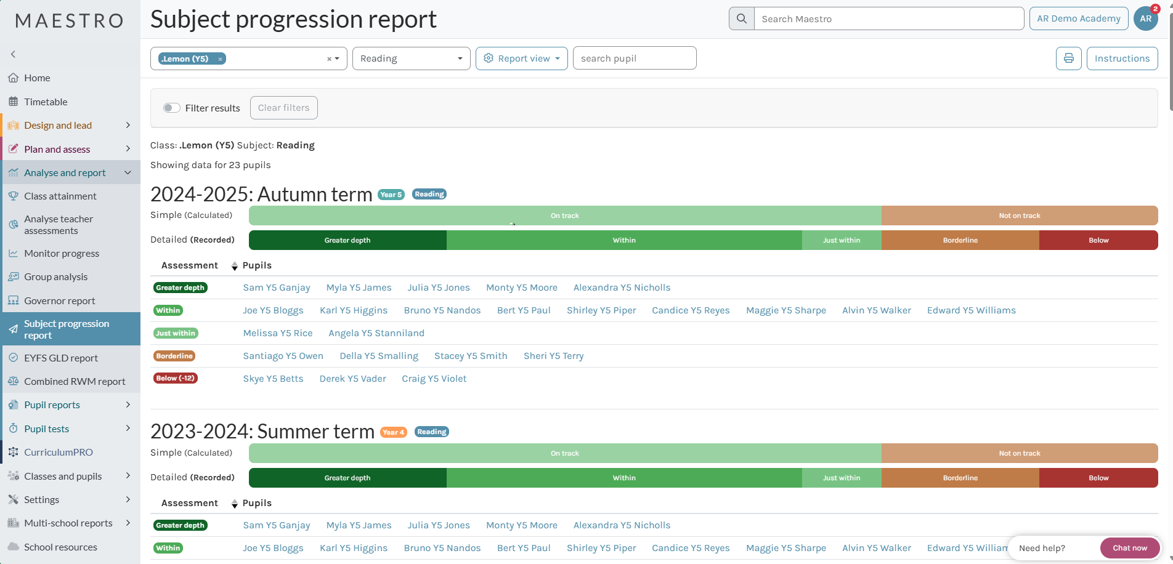Image resolution: width=1173 pixels, height=564 pixels.
Task: Open Timetable in the sidebar
Action: pyautogui.click(x=46, y=102)
